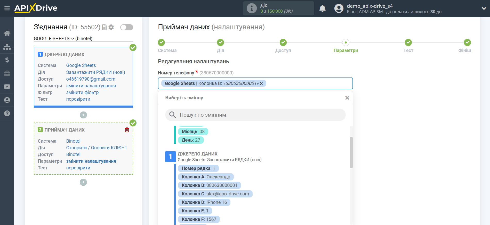This screenshot has height=225, width=490.
Task: Open the home icon in the sidebar
Action: (7, 33)
